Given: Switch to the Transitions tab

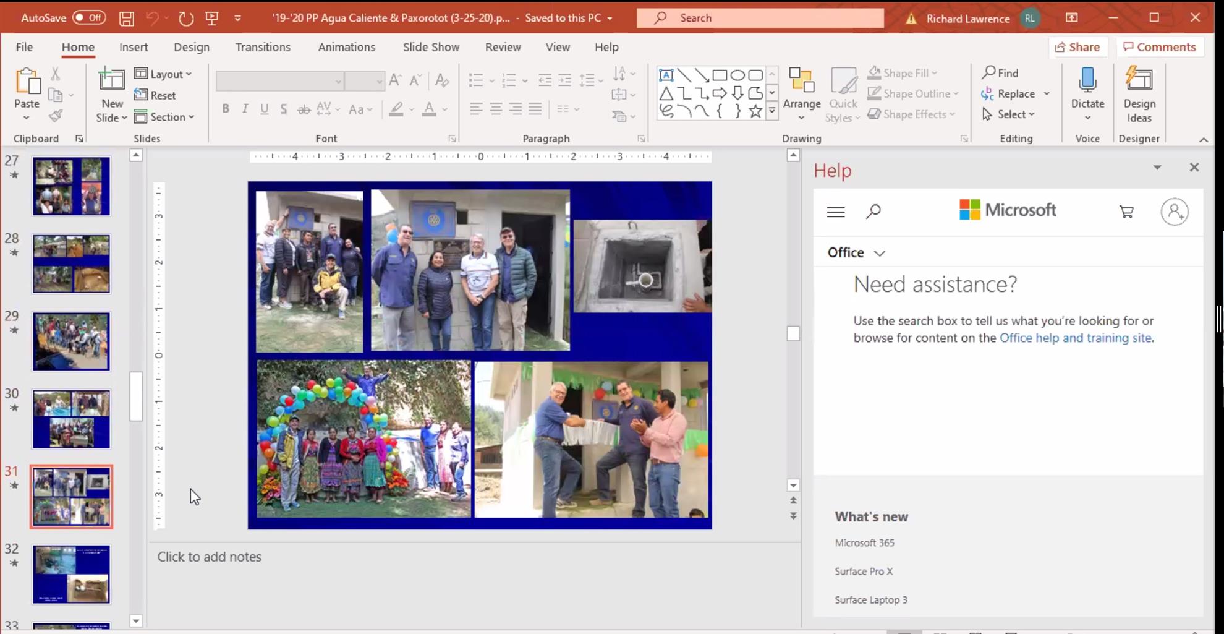Looking at the screenshot, I should click(263, 47).
